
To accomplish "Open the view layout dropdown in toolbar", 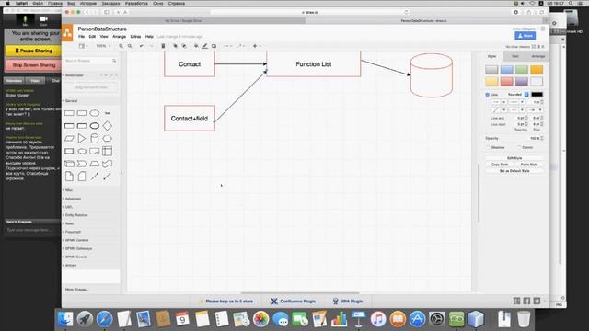I will (x=83, y=46).
